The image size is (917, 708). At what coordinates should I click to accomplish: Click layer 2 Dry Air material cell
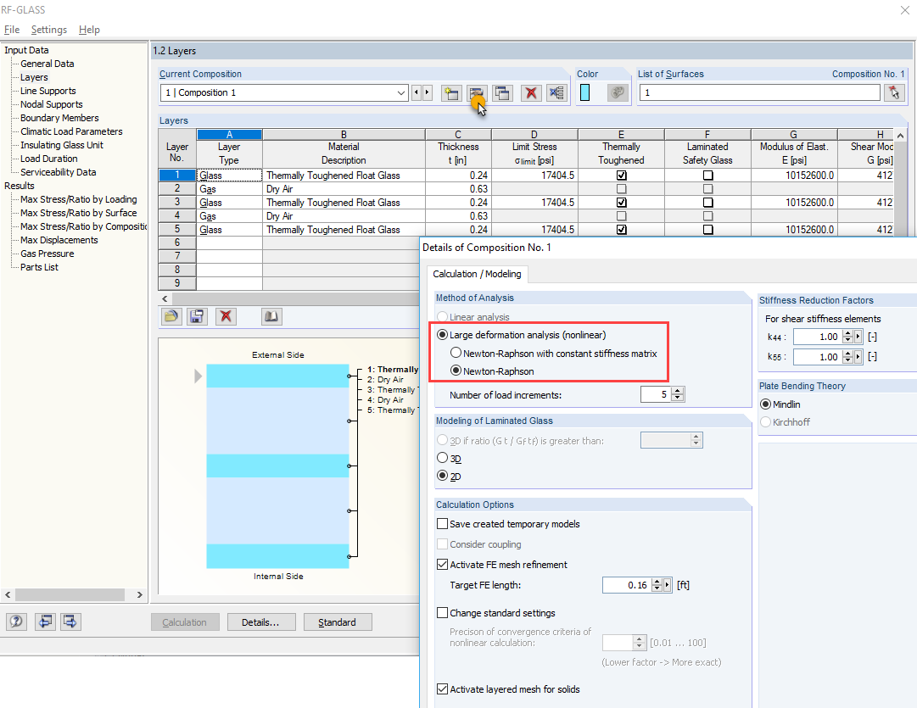coord(344,189)
